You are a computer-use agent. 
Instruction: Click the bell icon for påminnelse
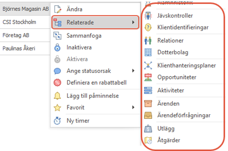(57, 96)
